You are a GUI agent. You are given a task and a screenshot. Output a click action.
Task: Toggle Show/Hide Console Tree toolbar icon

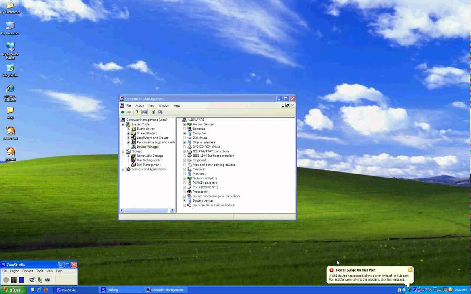click(144, 112)
